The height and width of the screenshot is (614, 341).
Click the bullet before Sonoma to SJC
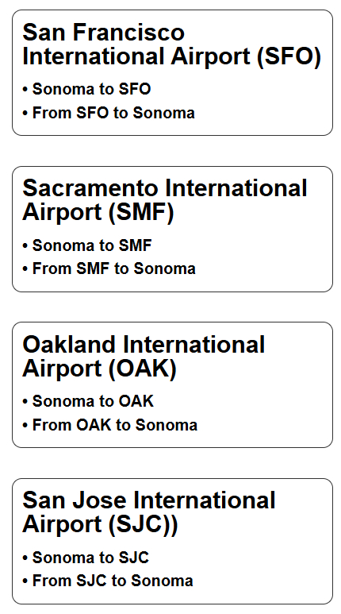coord(25,558)
